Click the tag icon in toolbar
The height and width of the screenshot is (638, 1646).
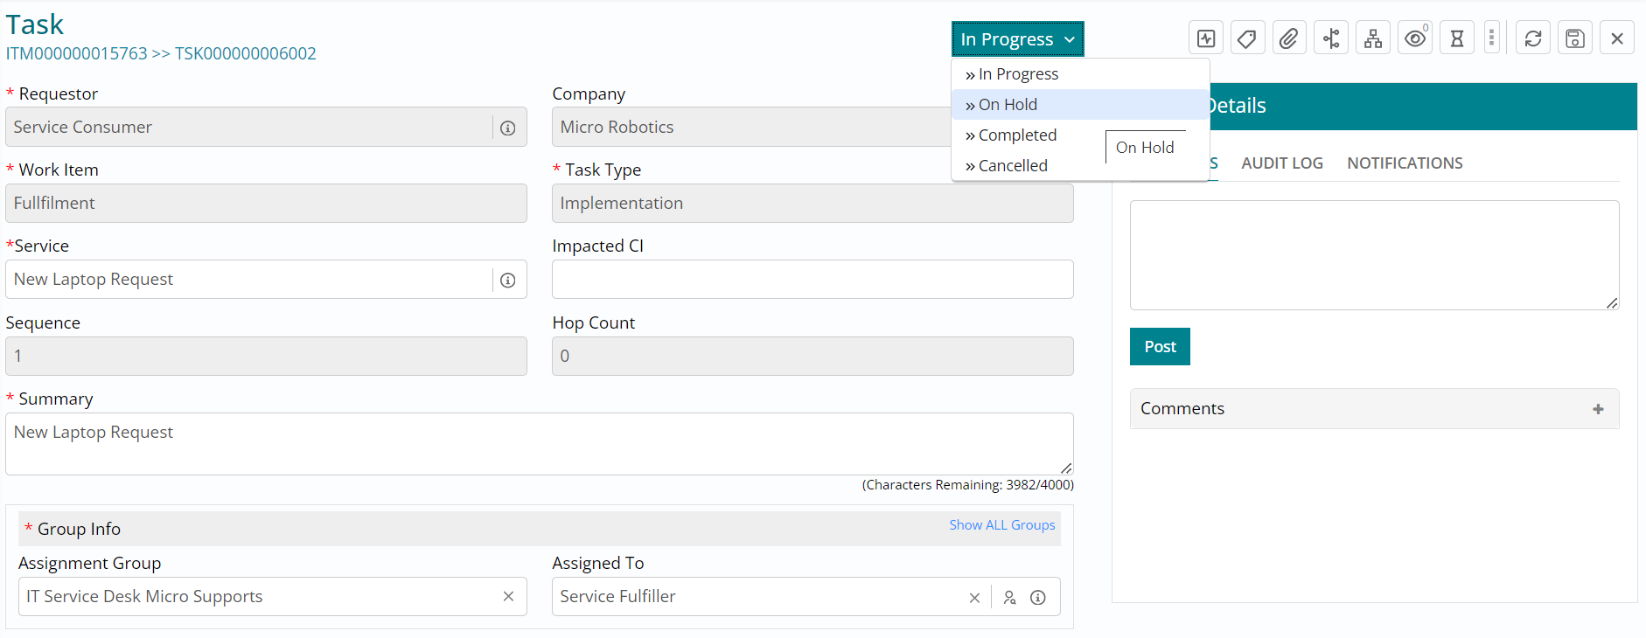[x=1247, y=38]
